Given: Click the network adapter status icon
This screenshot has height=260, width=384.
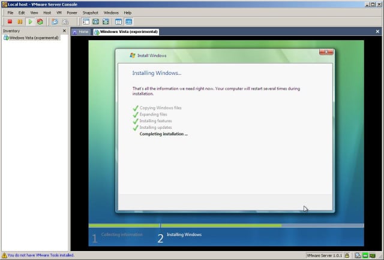Looking at the screenshot, I should click(373, 256).
